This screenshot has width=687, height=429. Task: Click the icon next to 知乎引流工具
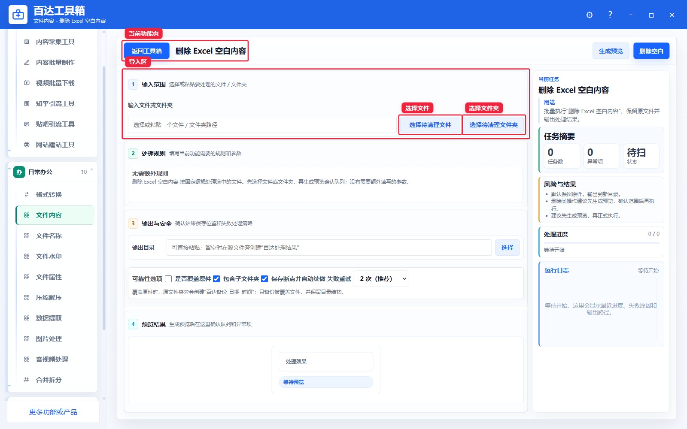27,103
